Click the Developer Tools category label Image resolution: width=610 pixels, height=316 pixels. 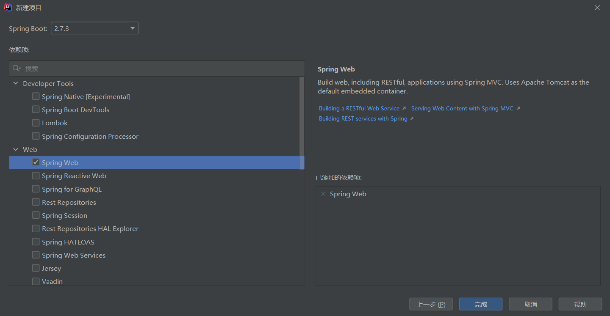click(x=48, y=83)
